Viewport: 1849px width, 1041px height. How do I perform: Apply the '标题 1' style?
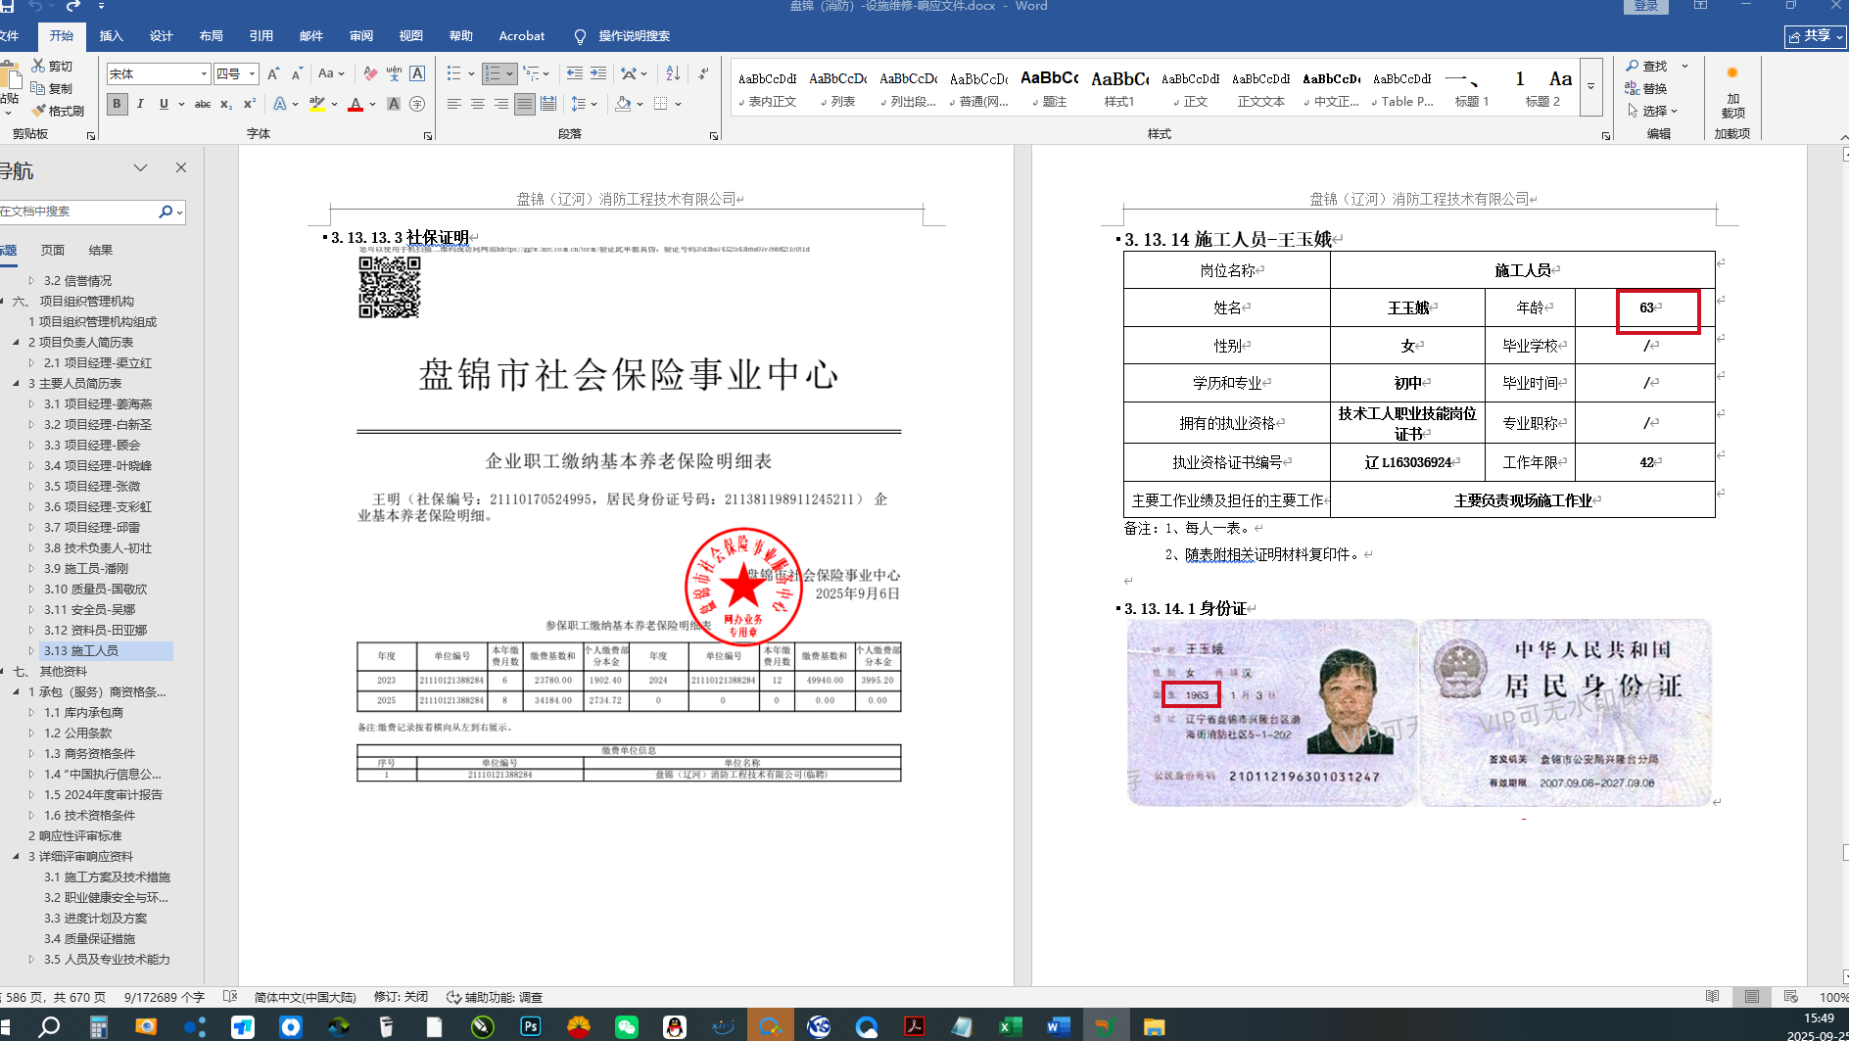pyautogui.click(x=1472, y=86)
